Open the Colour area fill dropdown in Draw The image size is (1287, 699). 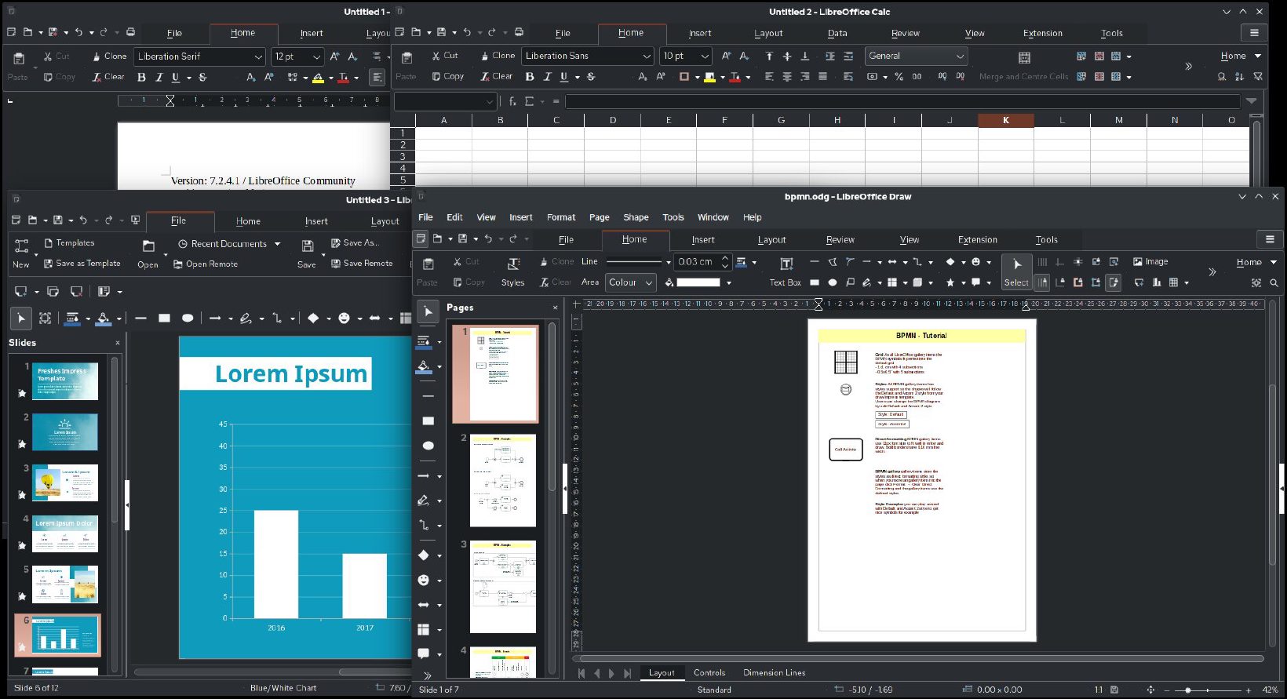pos(649,282)
